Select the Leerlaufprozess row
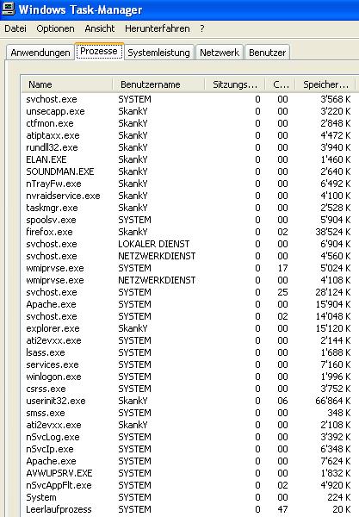 [189, 509]
